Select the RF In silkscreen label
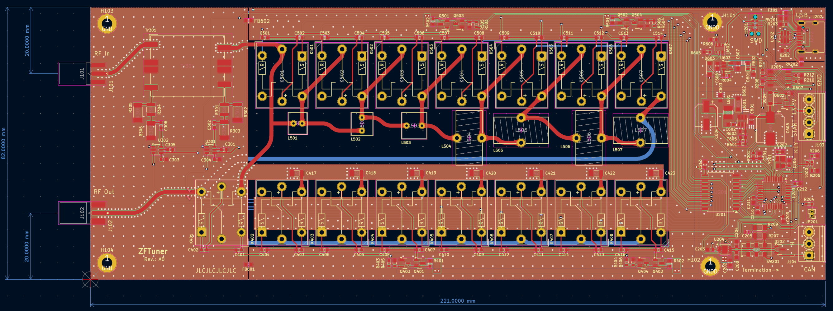The width and height of the screenshot is (833, 311). [x=102, y=53]
